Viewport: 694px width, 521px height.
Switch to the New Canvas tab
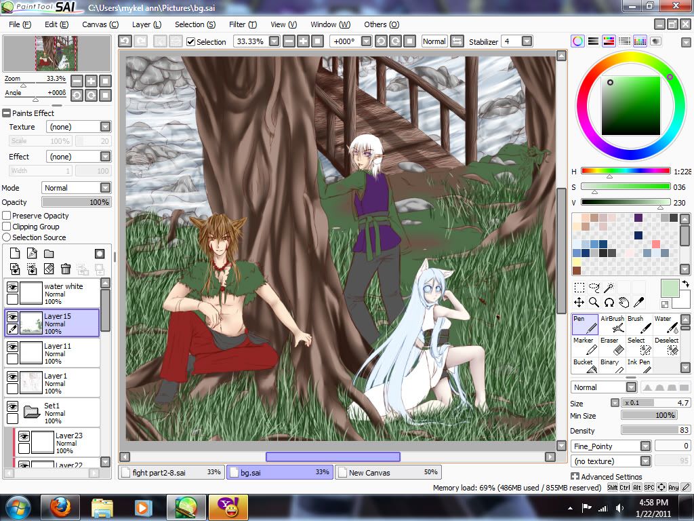point(388,472)
